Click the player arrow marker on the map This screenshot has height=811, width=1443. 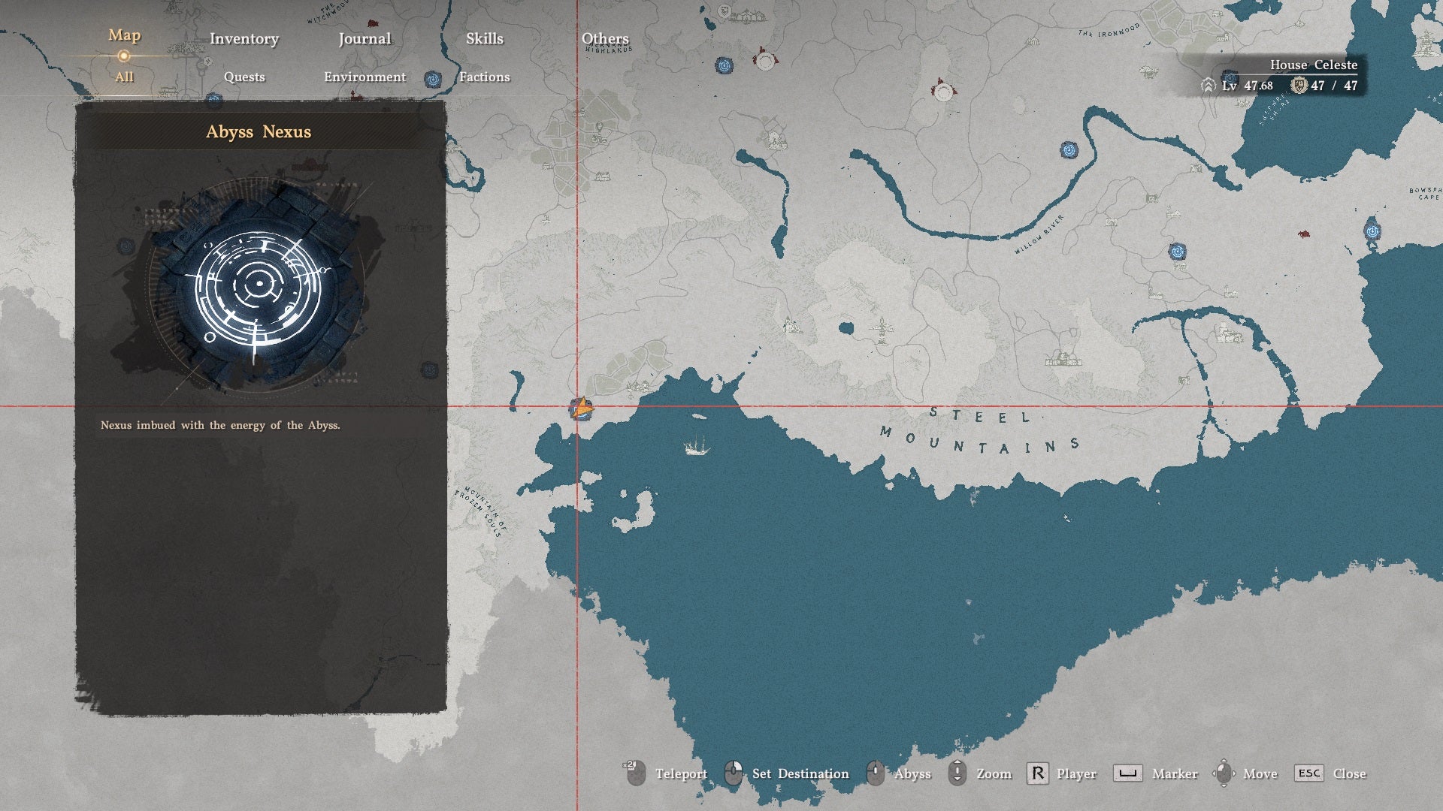582,409
